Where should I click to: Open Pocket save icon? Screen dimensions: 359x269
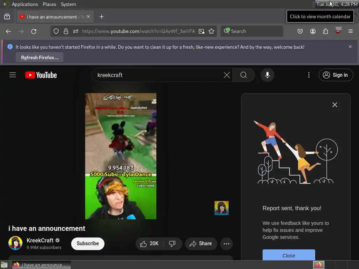(x=300, y=31)
